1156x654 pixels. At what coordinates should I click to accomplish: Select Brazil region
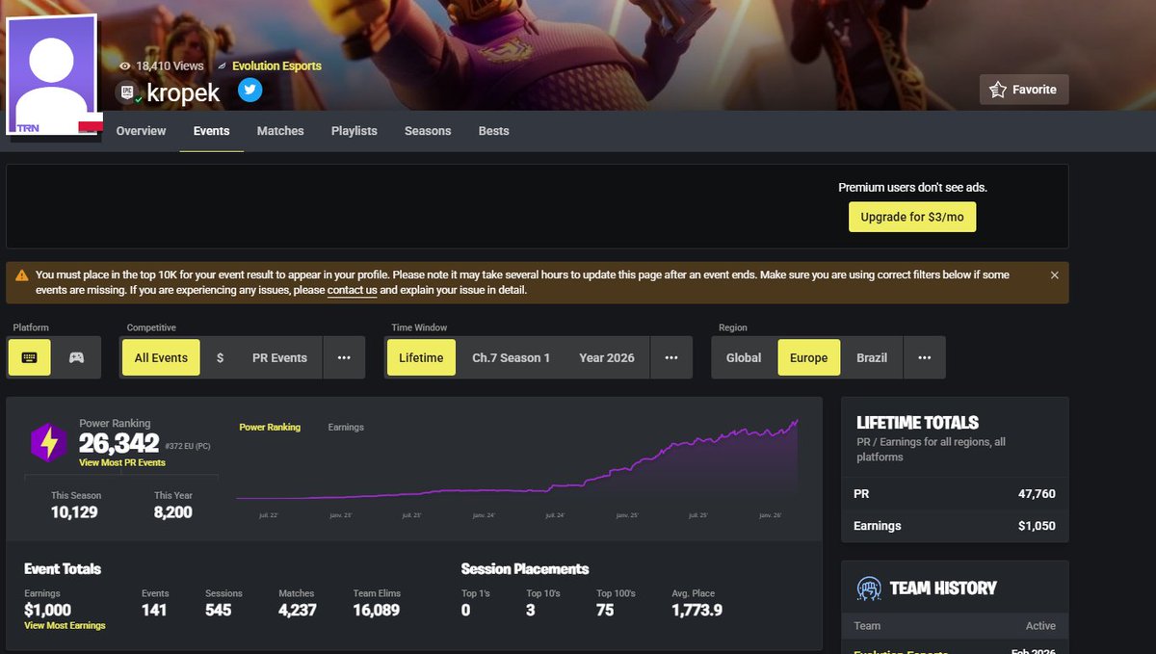872,357
